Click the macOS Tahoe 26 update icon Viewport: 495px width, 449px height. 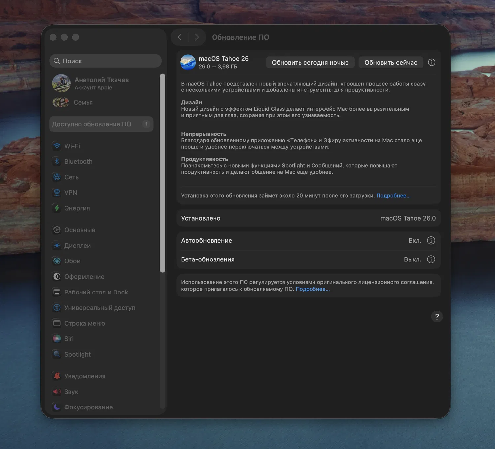click(188, 62)
